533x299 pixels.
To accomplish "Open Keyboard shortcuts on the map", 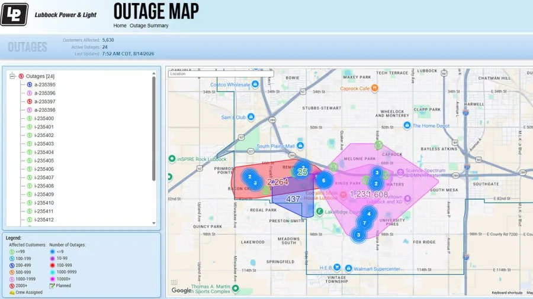I will point(507,292).
